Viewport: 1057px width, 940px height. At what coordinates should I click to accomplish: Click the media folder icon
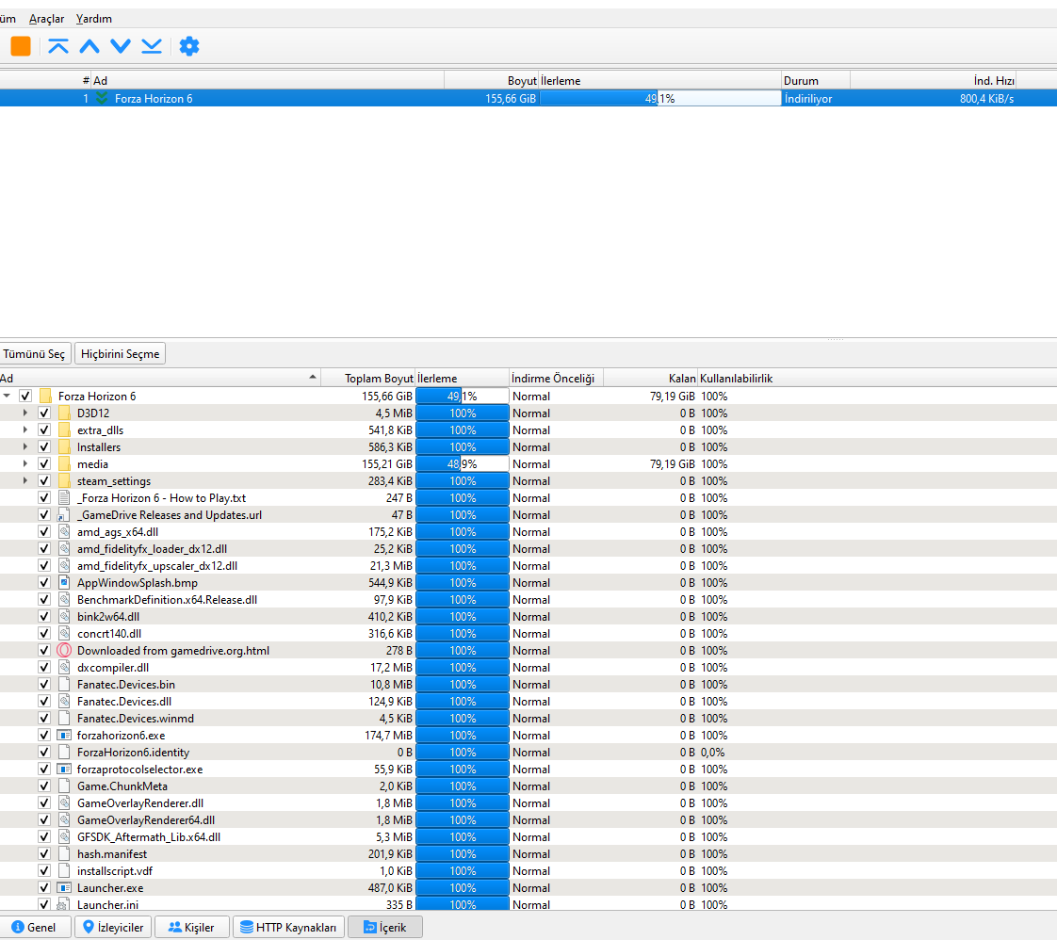tap(65, 463)
